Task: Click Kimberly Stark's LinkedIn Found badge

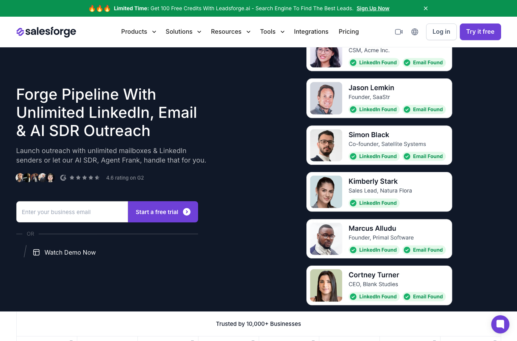Action: (374, 203)
